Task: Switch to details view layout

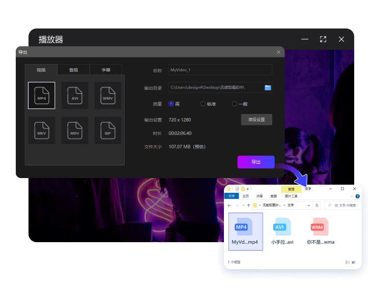Action: click(x=348, y=262)
